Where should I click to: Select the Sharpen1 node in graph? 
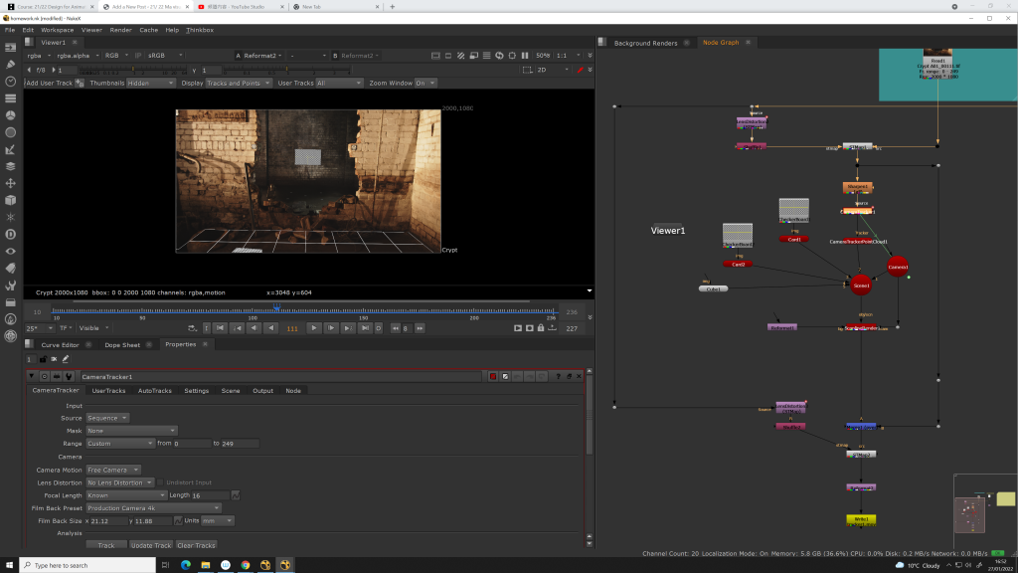[856, 186]
